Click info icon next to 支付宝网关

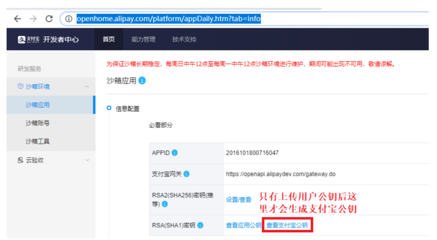186,174
